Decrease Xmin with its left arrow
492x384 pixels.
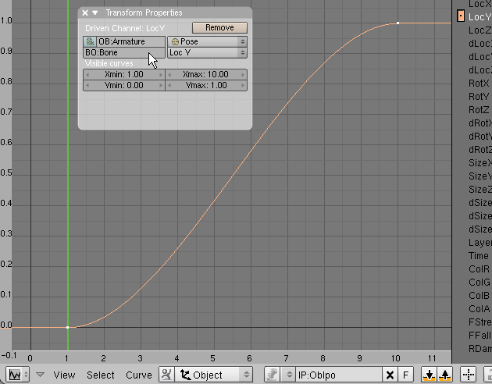pyautogui.click(x=87, y=75)
